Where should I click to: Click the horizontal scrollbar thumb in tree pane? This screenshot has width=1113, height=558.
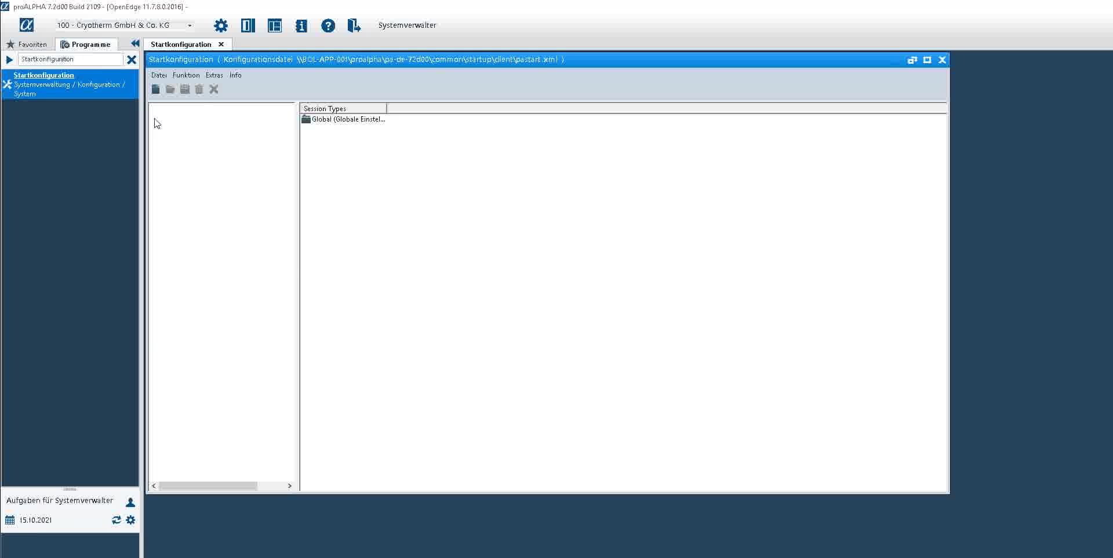point(208,486)
